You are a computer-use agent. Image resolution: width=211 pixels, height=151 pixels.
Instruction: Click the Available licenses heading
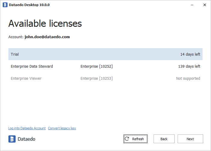tap(45, 23)
